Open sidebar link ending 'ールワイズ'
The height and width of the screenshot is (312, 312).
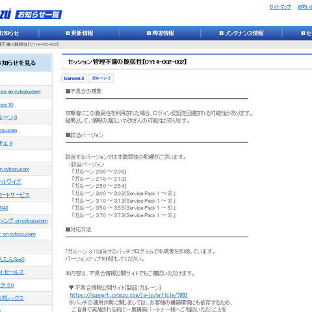click(10, 182)
